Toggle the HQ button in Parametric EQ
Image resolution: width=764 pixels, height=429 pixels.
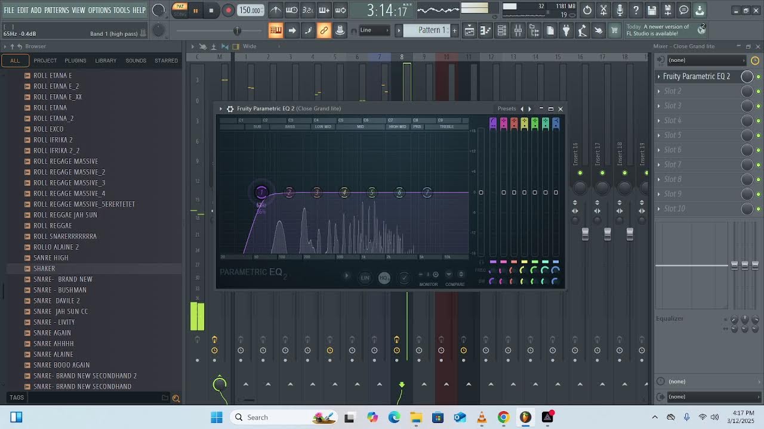384,278
